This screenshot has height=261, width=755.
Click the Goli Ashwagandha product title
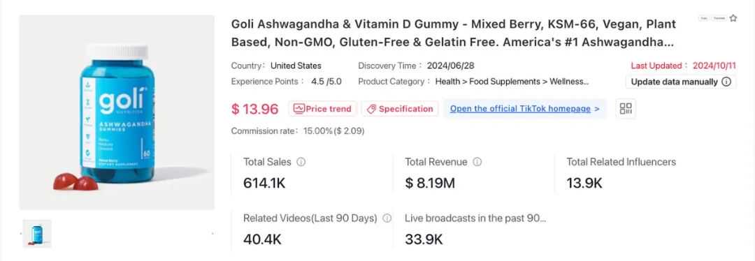(454, 33)
